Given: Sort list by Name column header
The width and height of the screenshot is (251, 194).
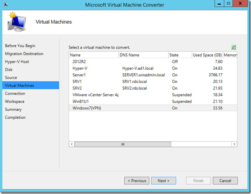Looking at the screenshot, I should (94, 55).
